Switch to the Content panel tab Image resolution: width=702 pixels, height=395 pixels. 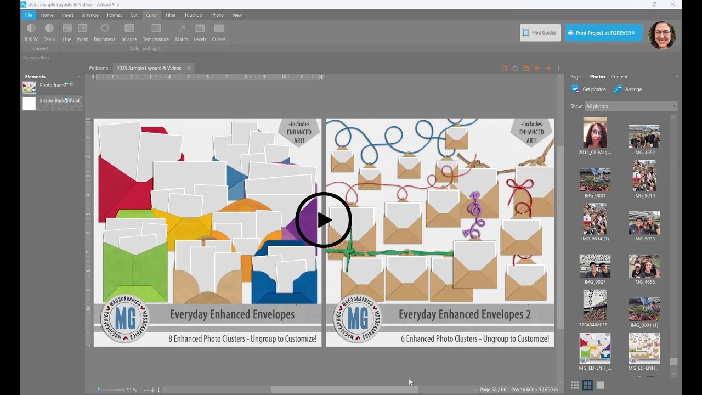click(x=619, y=77)
